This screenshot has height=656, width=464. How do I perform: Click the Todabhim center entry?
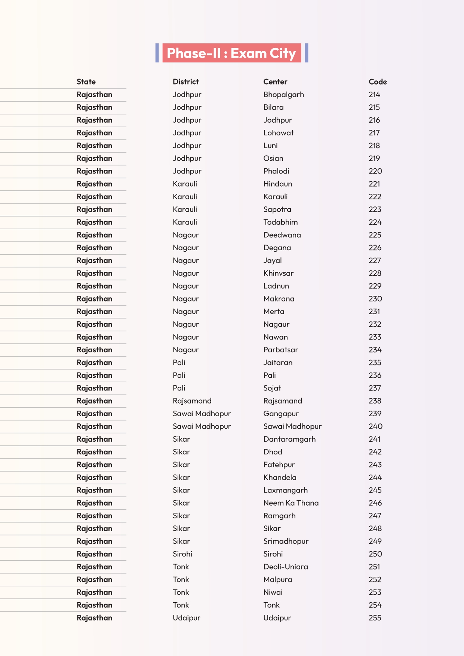pyautogui.click(x=280, y=222)
